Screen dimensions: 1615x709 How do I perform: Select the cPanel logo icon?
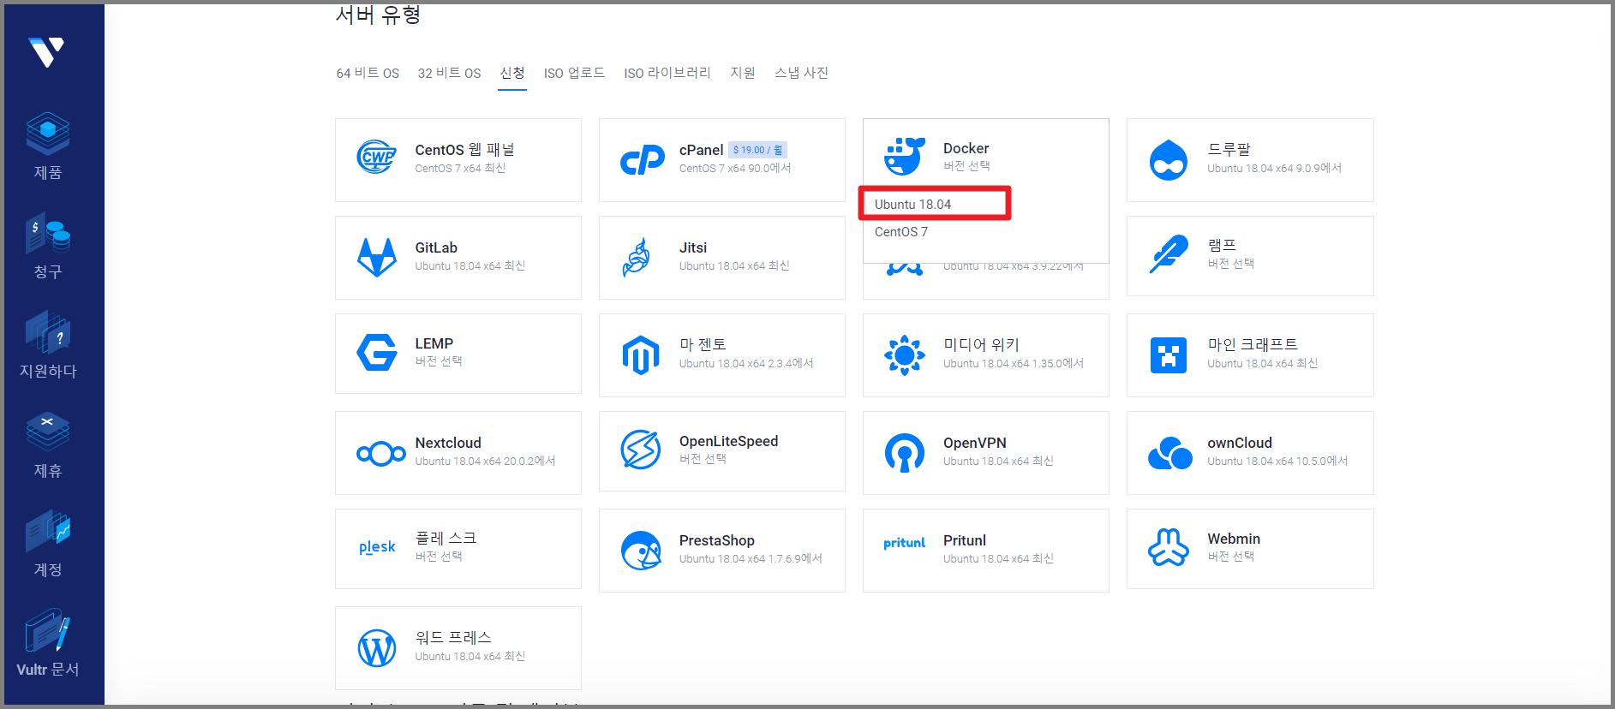[x=642, y=159]
